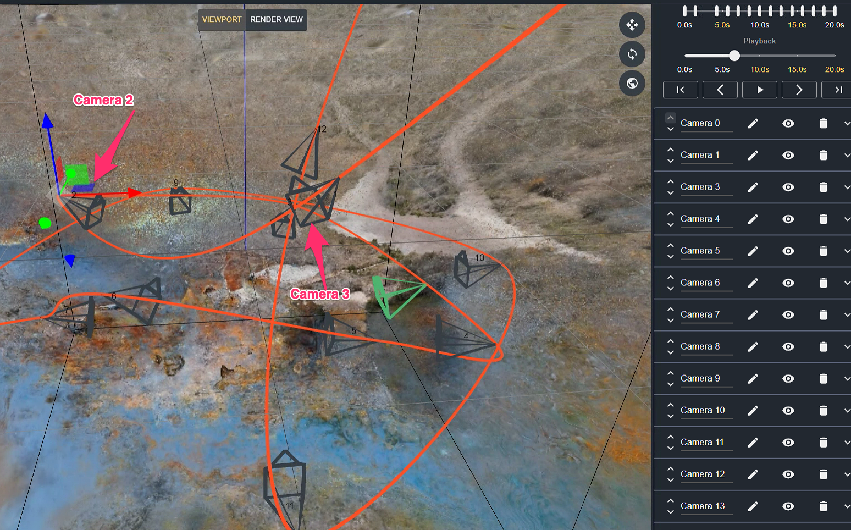This screenshot has height=530, width=851.
Task: Toggle visibility eye for Camera 4
Action: 788,219
